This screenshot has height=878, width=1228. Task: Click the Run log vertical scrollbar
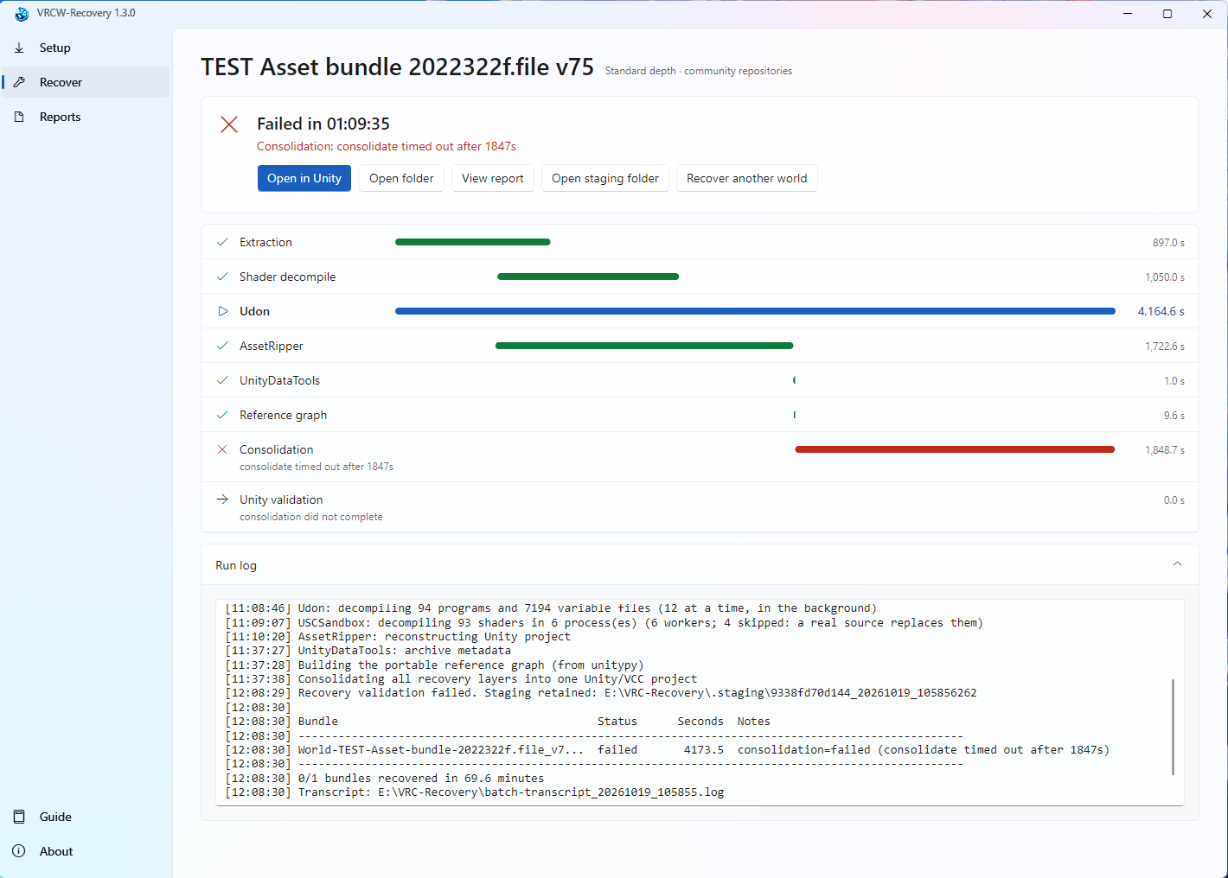click(1173, 727)
